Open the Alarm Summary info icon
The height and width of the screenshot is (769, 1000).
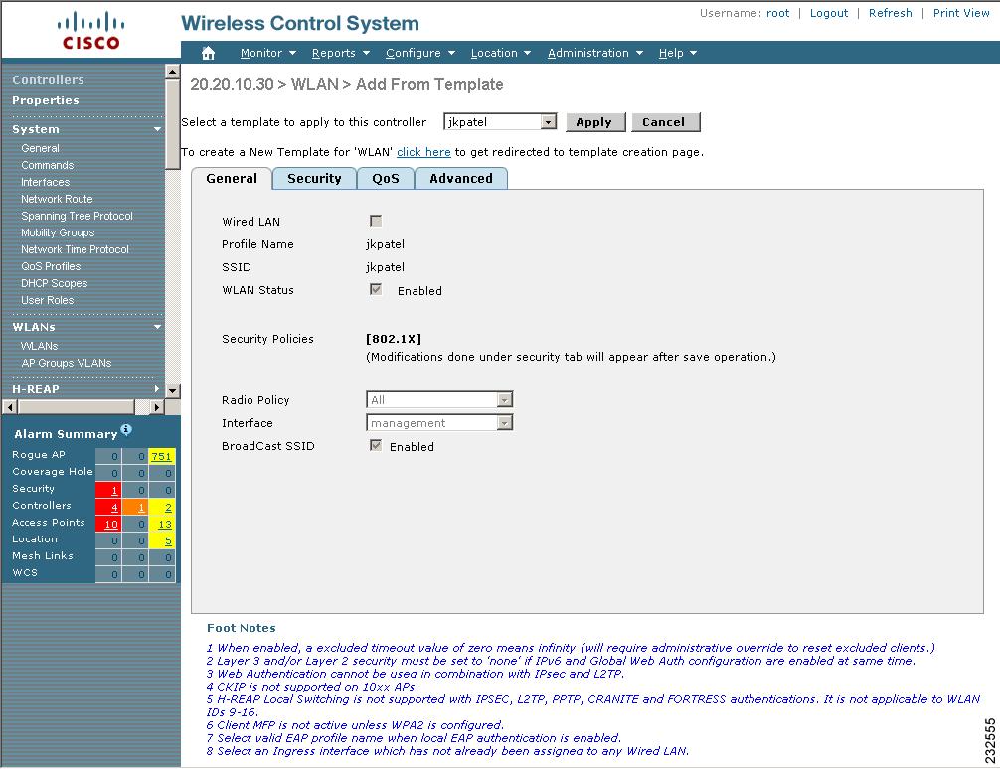(126, 429)
